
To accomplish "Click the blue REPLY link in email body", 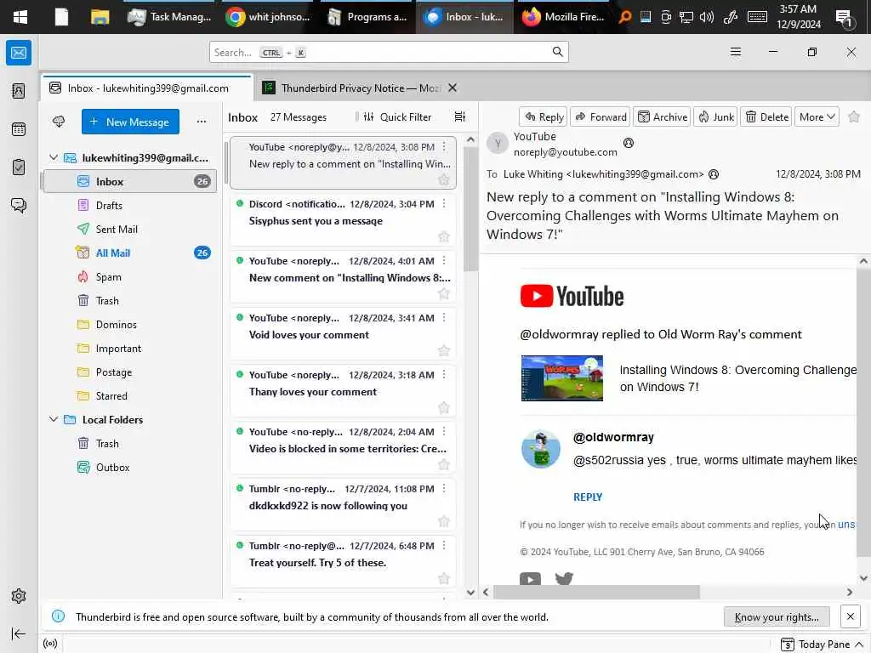I will [x=588, y=497].
